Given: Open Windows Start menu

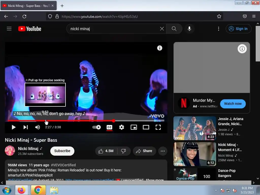Looking at the screenshot, I should (7, 190).
